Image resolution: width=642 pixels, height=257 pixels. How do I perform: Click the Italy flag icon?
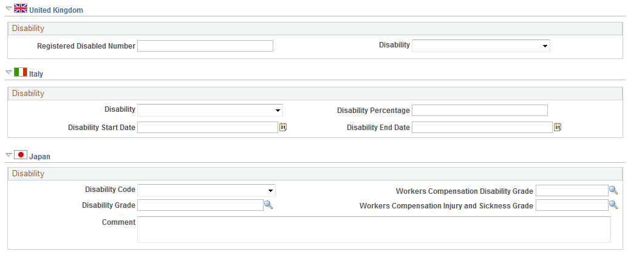pos(21,72)
